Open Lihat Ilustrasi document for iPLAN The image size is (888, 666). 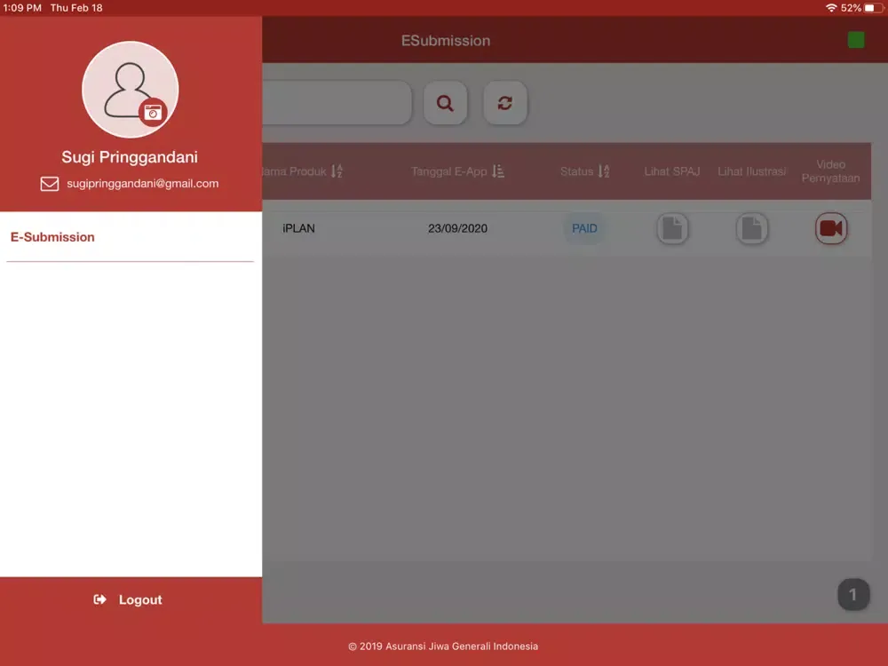751,228
